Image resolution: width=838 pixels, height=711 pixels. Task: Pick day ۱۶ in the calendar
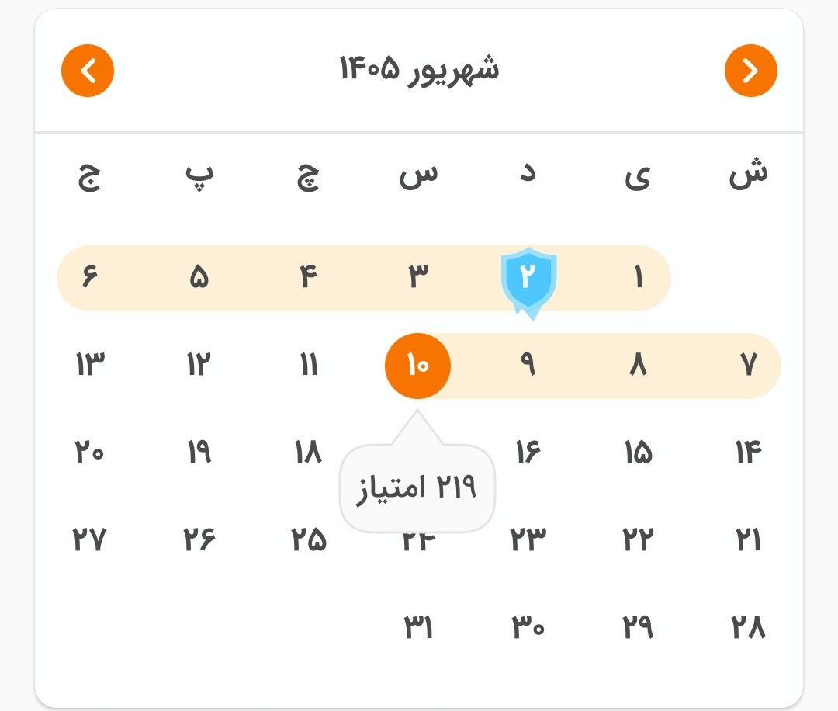528,453
